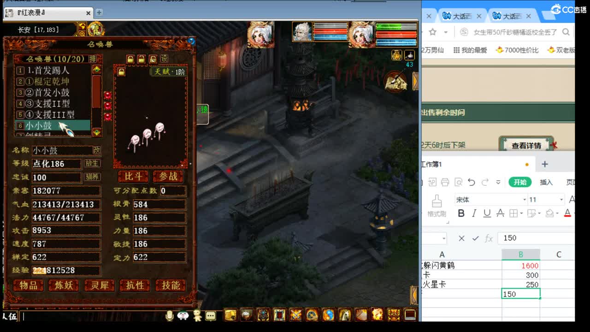Screen dimensions: 590x332
Task: Click the food bowl icon in bottom toolbar
Action: (247, 315)
